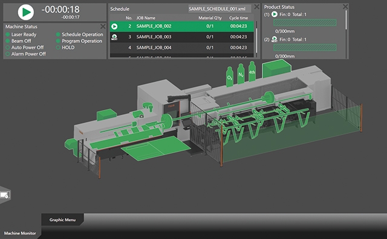The image size is (387, 239).
Task: Click the first product progress bar
Action: (x=305, y=23)
